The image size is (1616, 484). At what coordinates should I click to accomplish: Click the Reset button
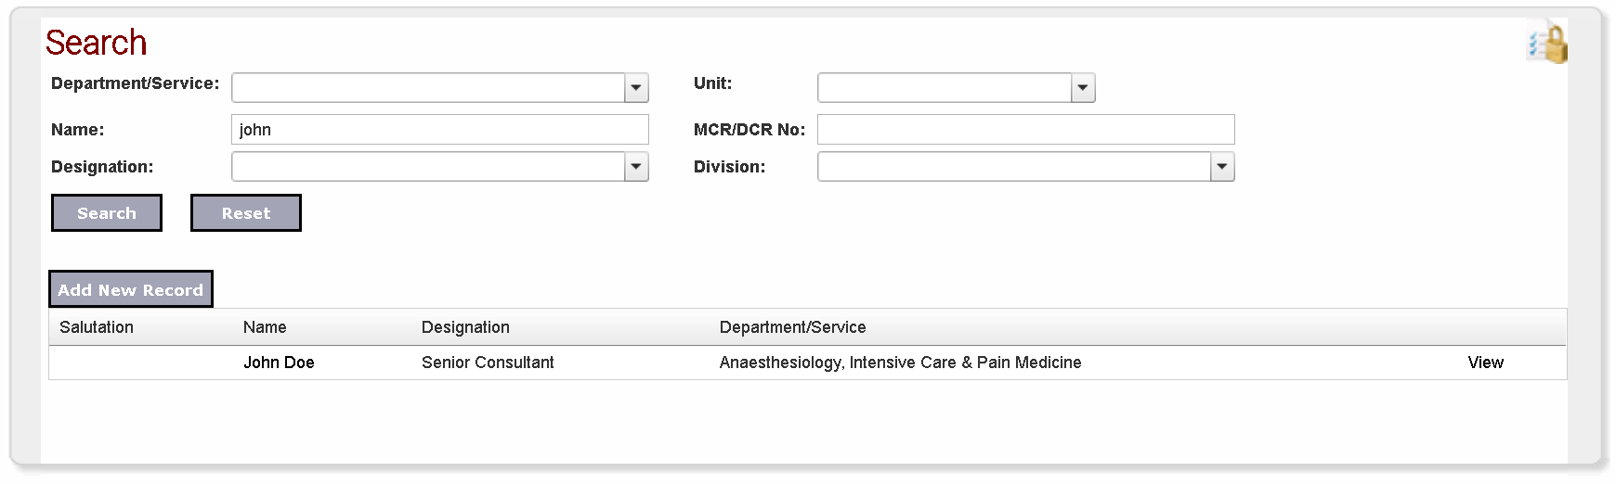pos(246,213)
